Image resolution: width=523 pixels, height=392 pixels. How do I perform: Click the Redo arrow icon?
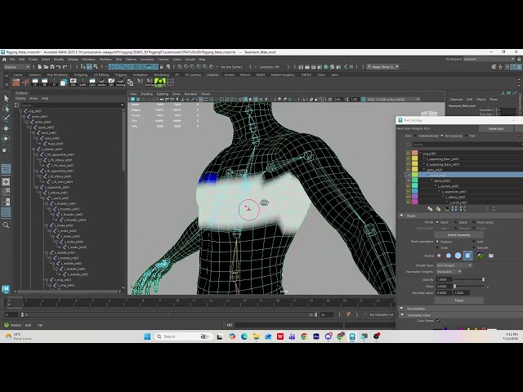pyautogui.click(x=65, y=67)
